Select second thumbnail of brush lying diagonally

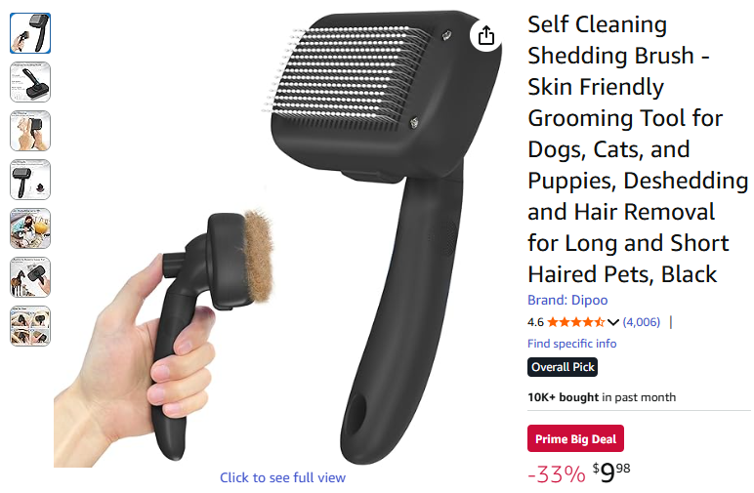pos(30,82)
